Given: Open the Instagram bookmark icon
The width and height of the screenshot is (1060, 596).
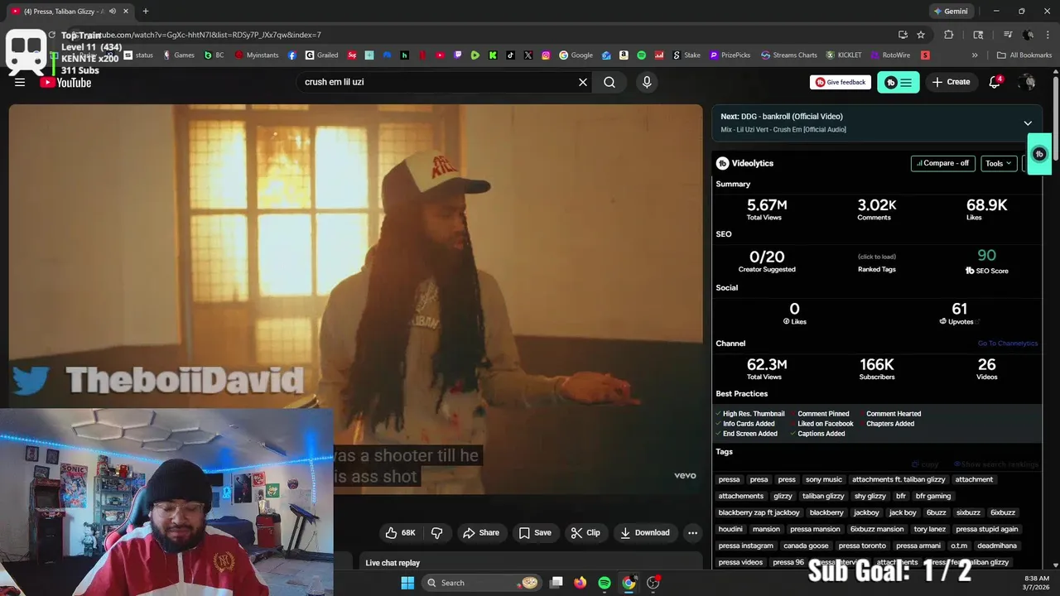Looking at the screenshot, I should coord(546,55).
